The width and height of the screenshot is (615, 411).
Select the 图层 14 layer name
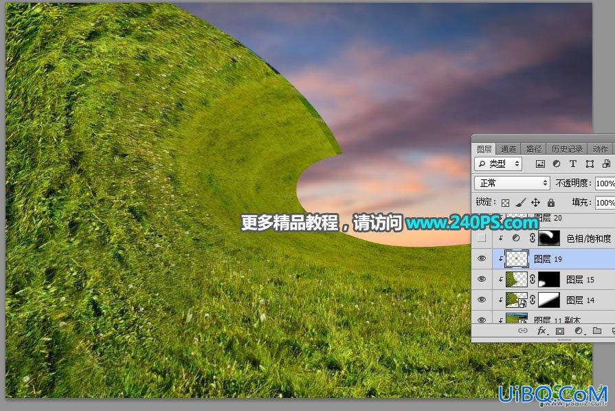pos(580,300)
